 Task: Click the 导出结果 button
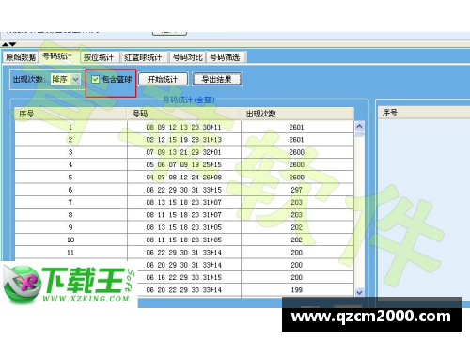(217, 79)
